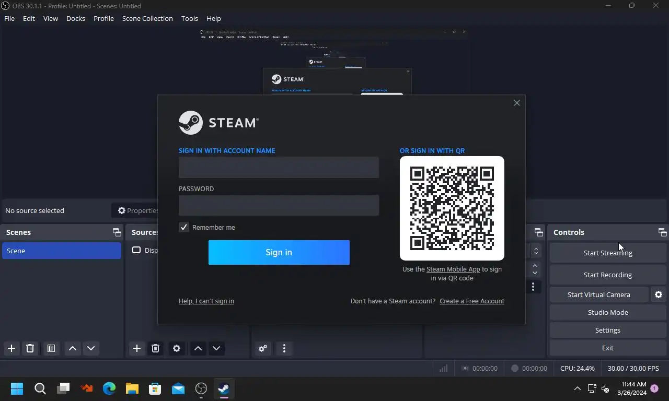This screenshot has height=401, width=669.
Task: Open Windows Start menu
Action: coord(17,388)
